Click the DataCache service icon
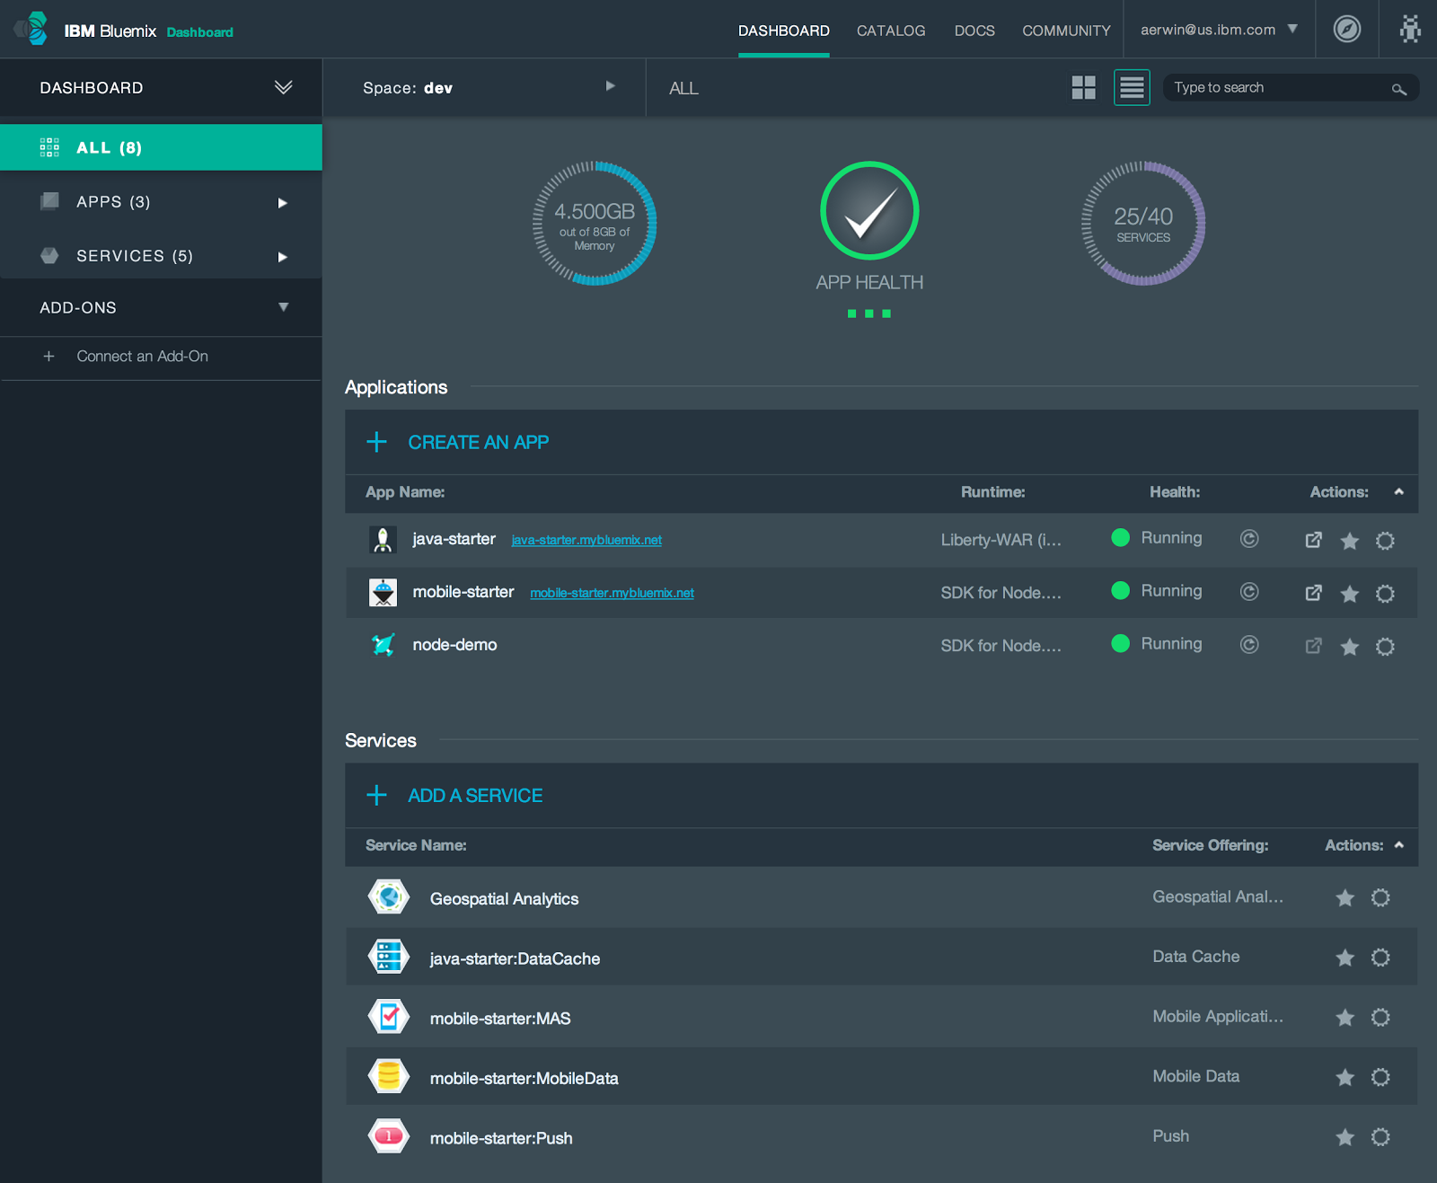The width and height of the screenshot is (1437, 1183). click(x=389, y=957)
